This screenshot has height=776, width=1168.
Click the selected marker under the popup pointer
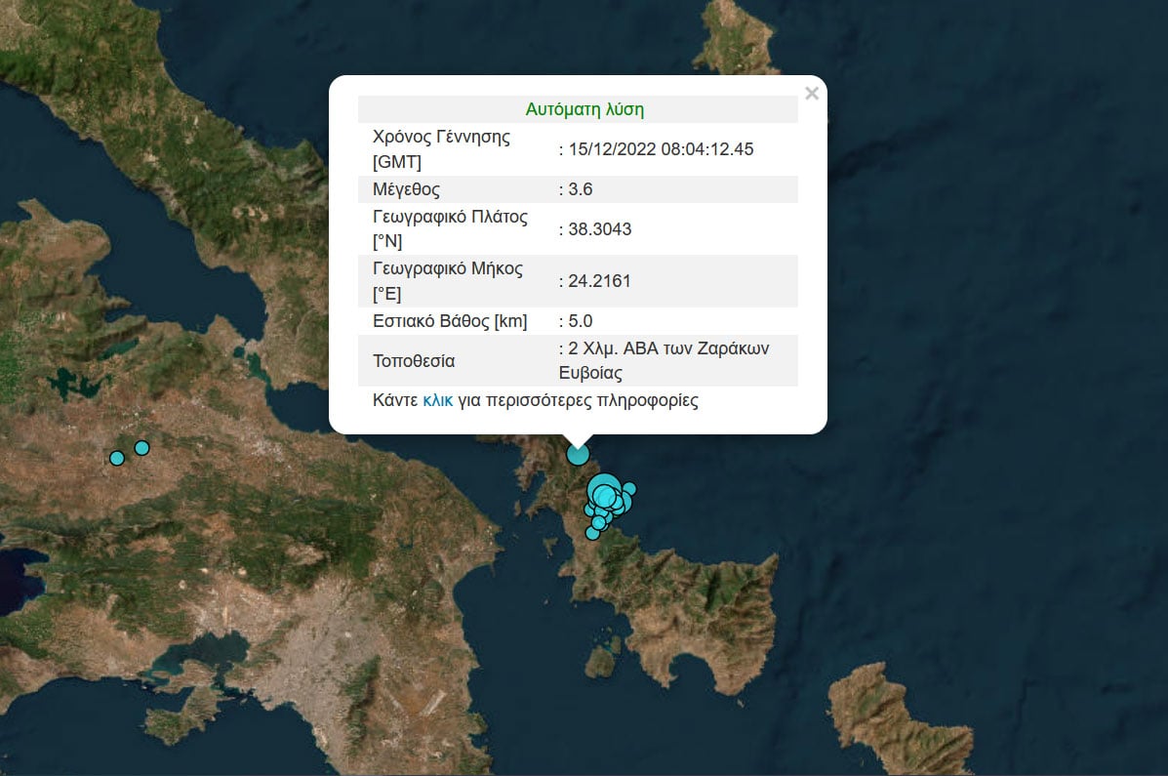[x=578, y=454]
